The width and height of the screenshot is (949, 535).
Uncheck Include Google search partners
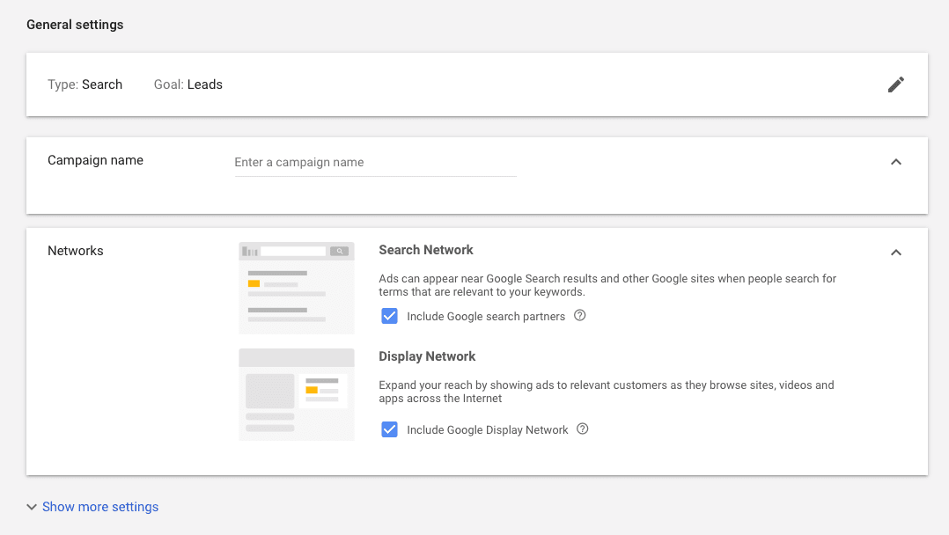coord(389,316)
